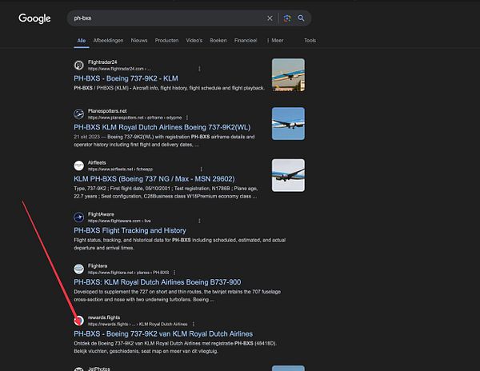Open PH-BXS - Boeing 737-9K2 van KLM link

tap(163, 334)
